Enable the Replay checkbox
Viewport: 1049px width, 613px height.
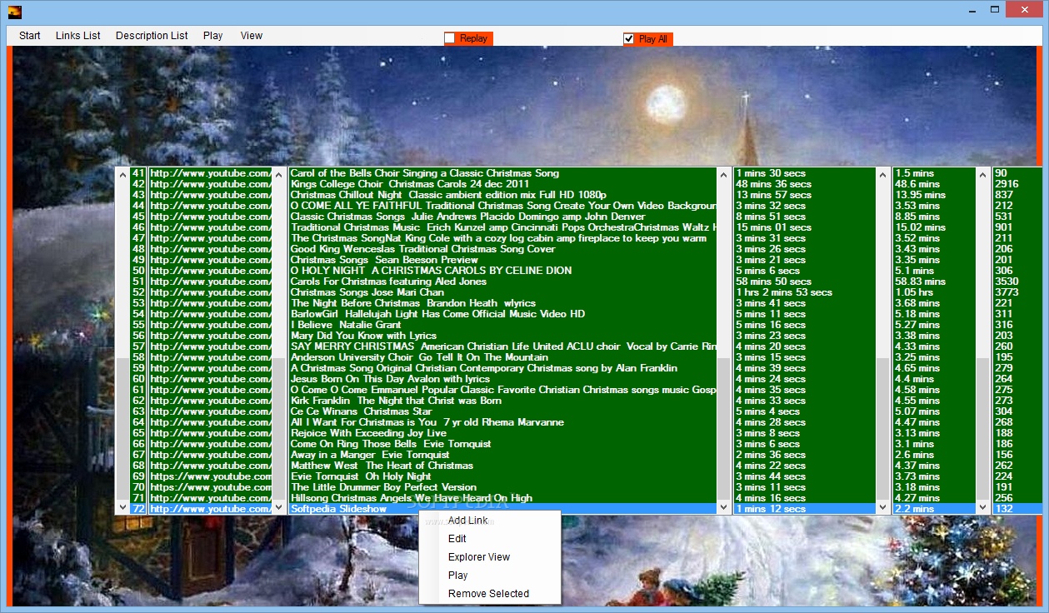(x=450, y=38)
